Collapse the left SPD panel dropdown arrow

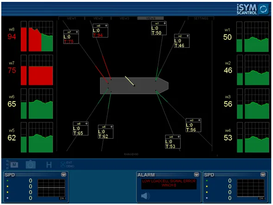click(x=64, y=174)
